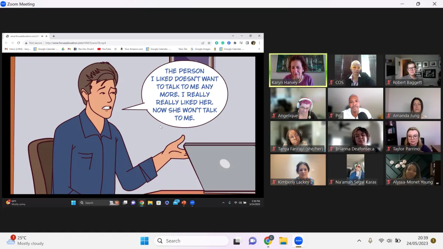Click the Scene18.mp4 URL in shared Chrome
This screenshot has width=443, height=249.
click(x=76, y=43)
